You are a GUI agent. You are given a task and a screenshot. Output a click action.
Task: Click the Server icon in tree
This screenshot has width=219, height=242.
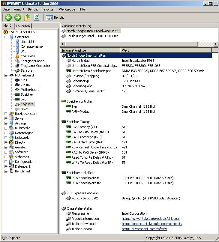pos(11,118)
